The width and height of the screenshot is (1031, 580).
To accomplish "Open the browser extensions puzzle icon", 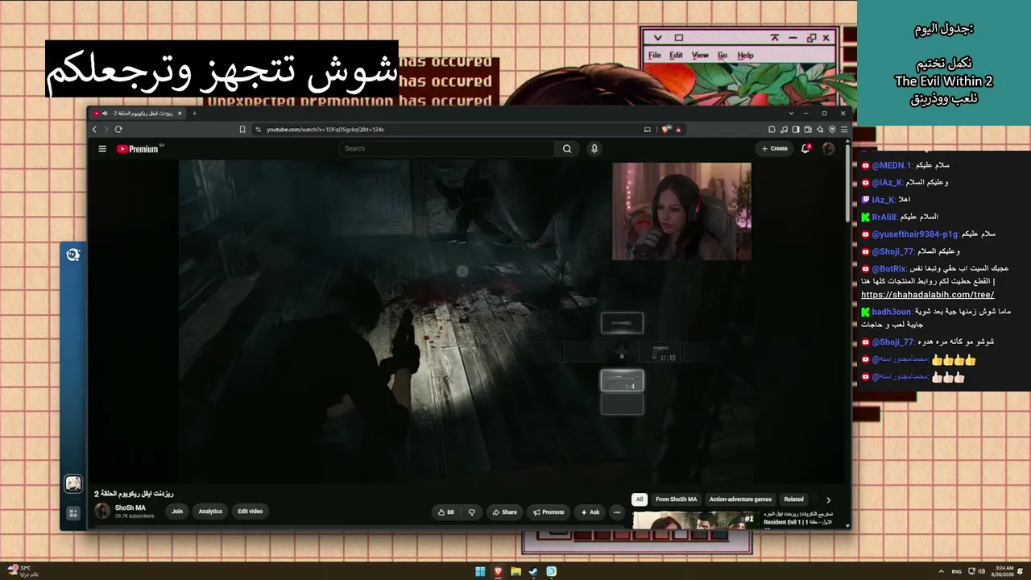I will click(x=772, y=129).
